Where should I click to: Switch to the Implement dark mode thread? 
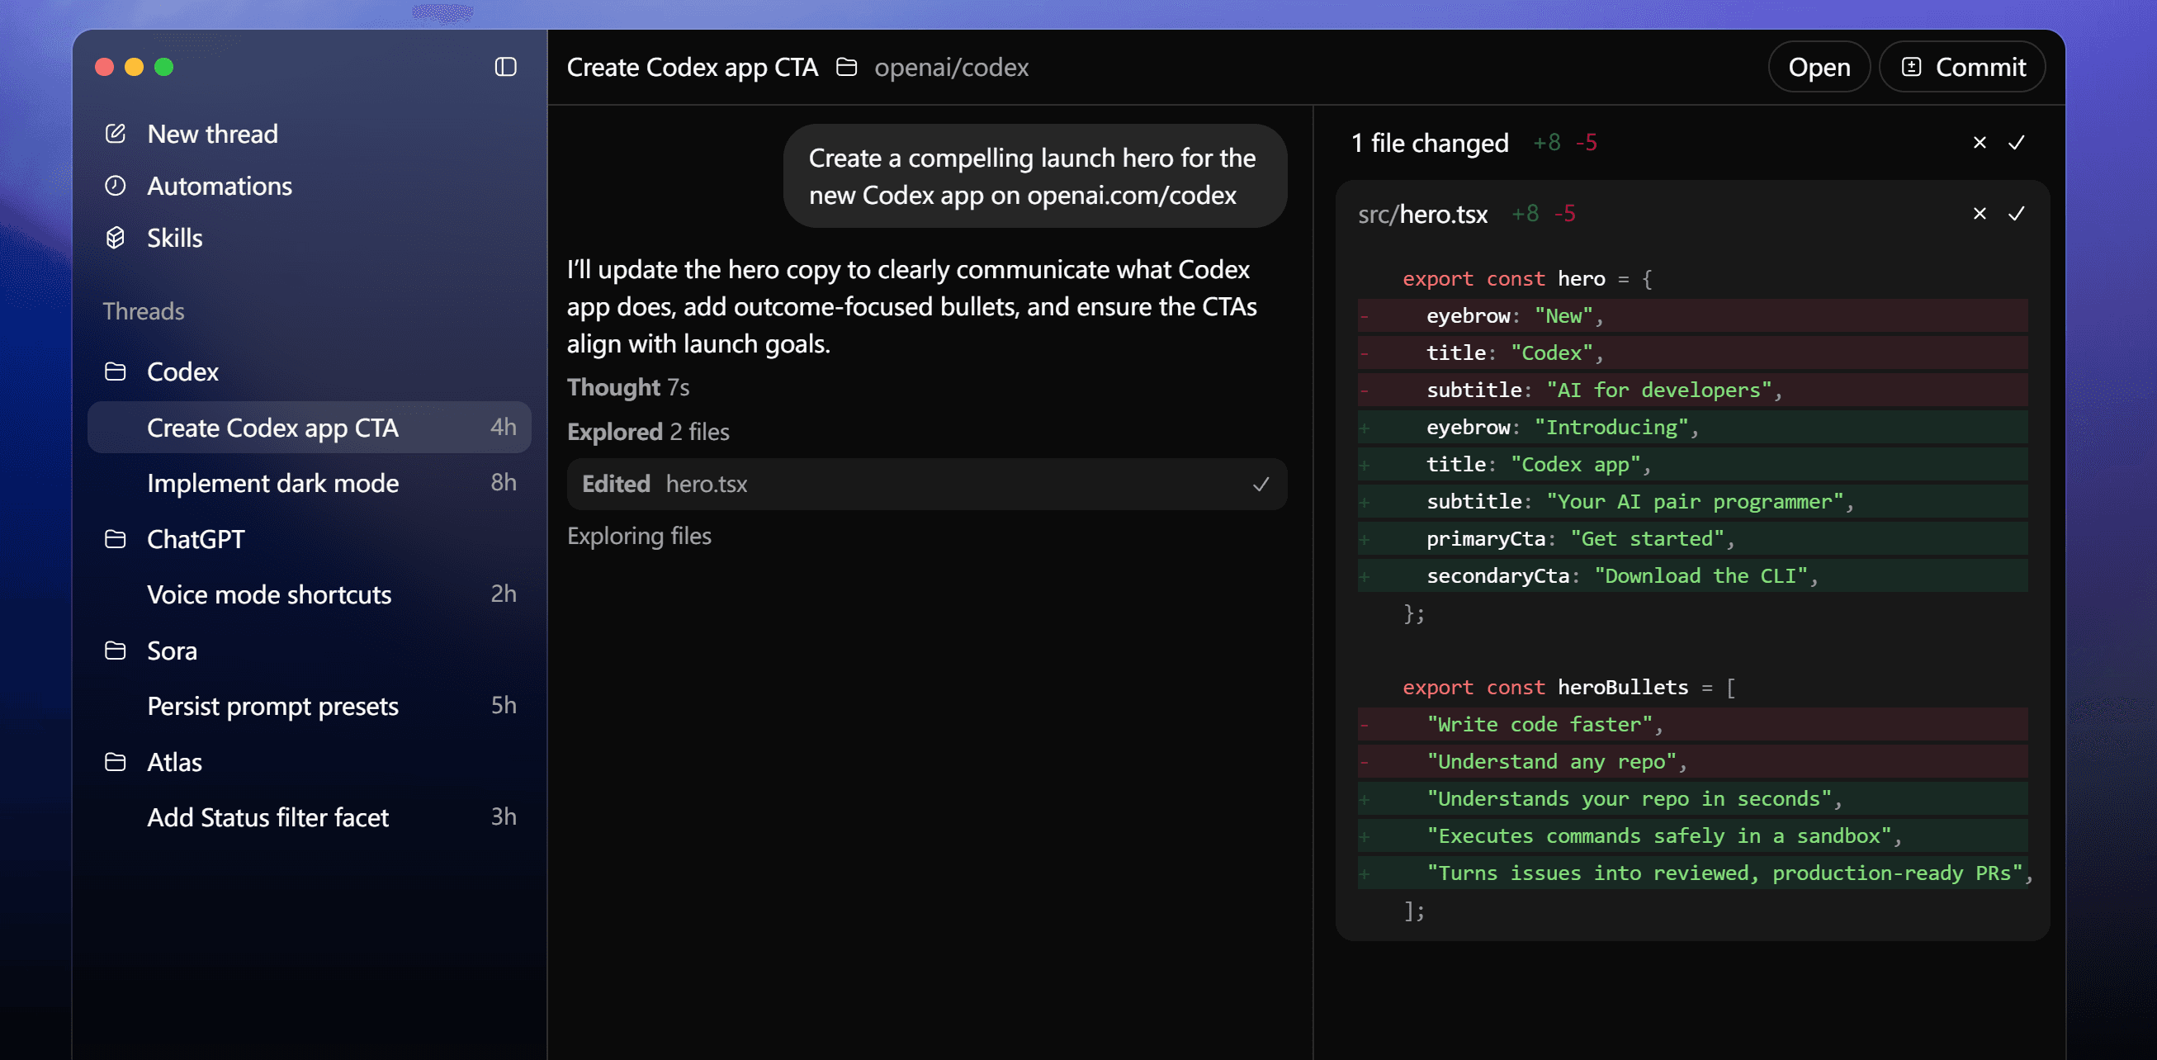(x=273, y=483)
